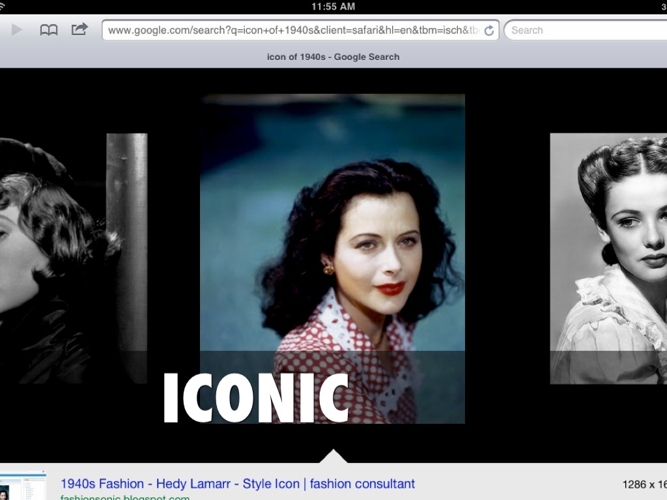Click the caption panel pointer triangle
This screenshot has height=500, width=667.
coord(333,456)
